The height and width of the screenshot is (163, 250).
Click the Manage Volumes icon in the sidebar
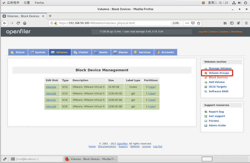click(206, 68)
